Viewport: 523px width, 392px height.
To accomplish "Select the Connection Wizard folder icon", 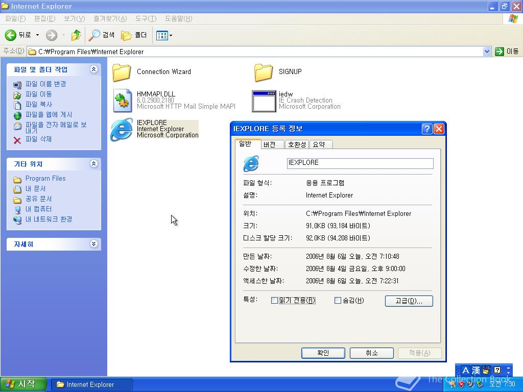I will coord(122,72).
